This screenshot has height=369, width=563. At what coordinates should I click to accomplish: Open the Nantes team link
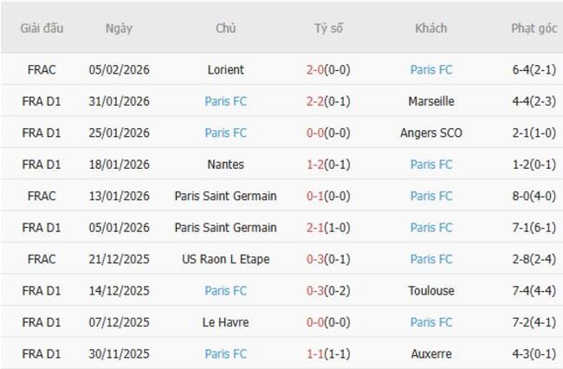pyautogui.click(x=226, y=165)
